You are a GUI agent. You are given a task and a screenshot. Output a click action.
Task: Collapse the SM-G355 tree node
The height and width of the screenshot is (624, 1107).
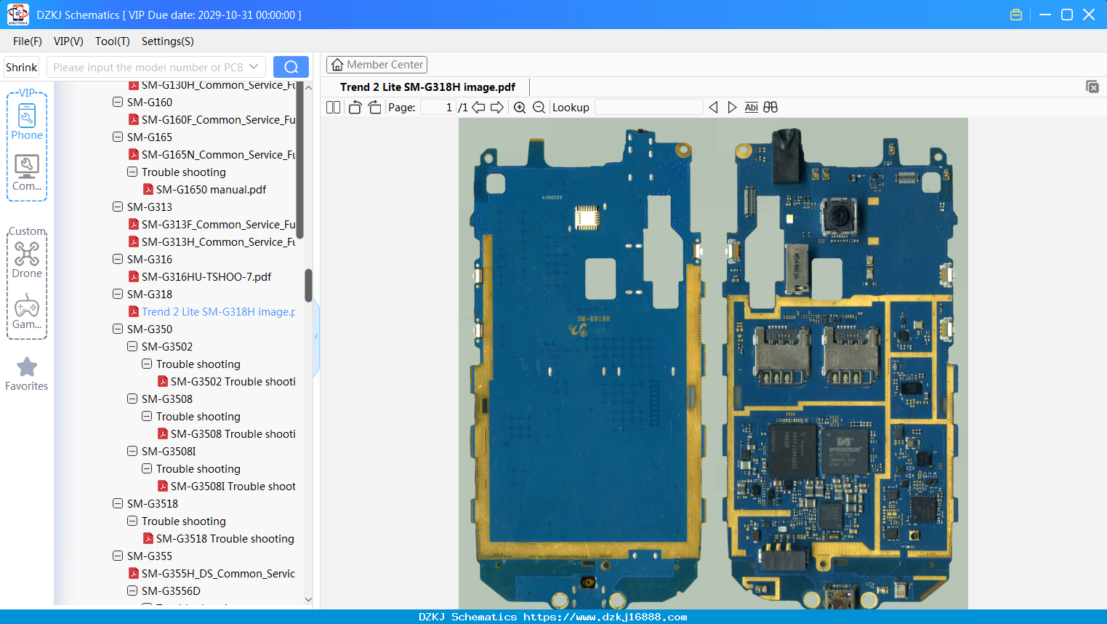click(118, 556)
